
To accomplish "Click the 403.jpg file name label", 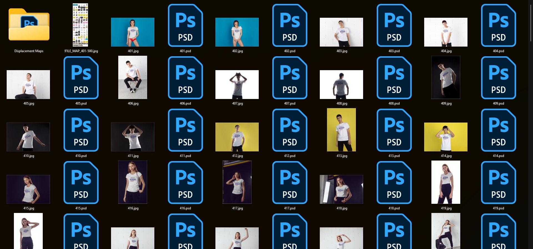I will 342,51.
